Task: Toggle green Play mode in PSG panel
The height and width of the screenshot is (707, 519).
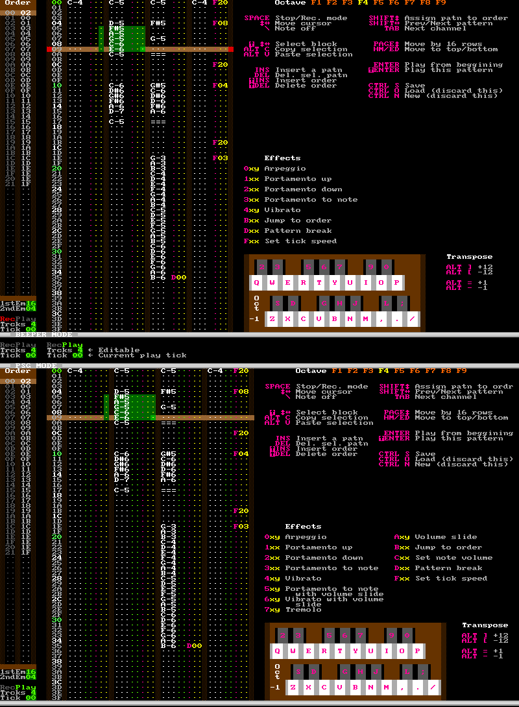Action: (27, 688)
